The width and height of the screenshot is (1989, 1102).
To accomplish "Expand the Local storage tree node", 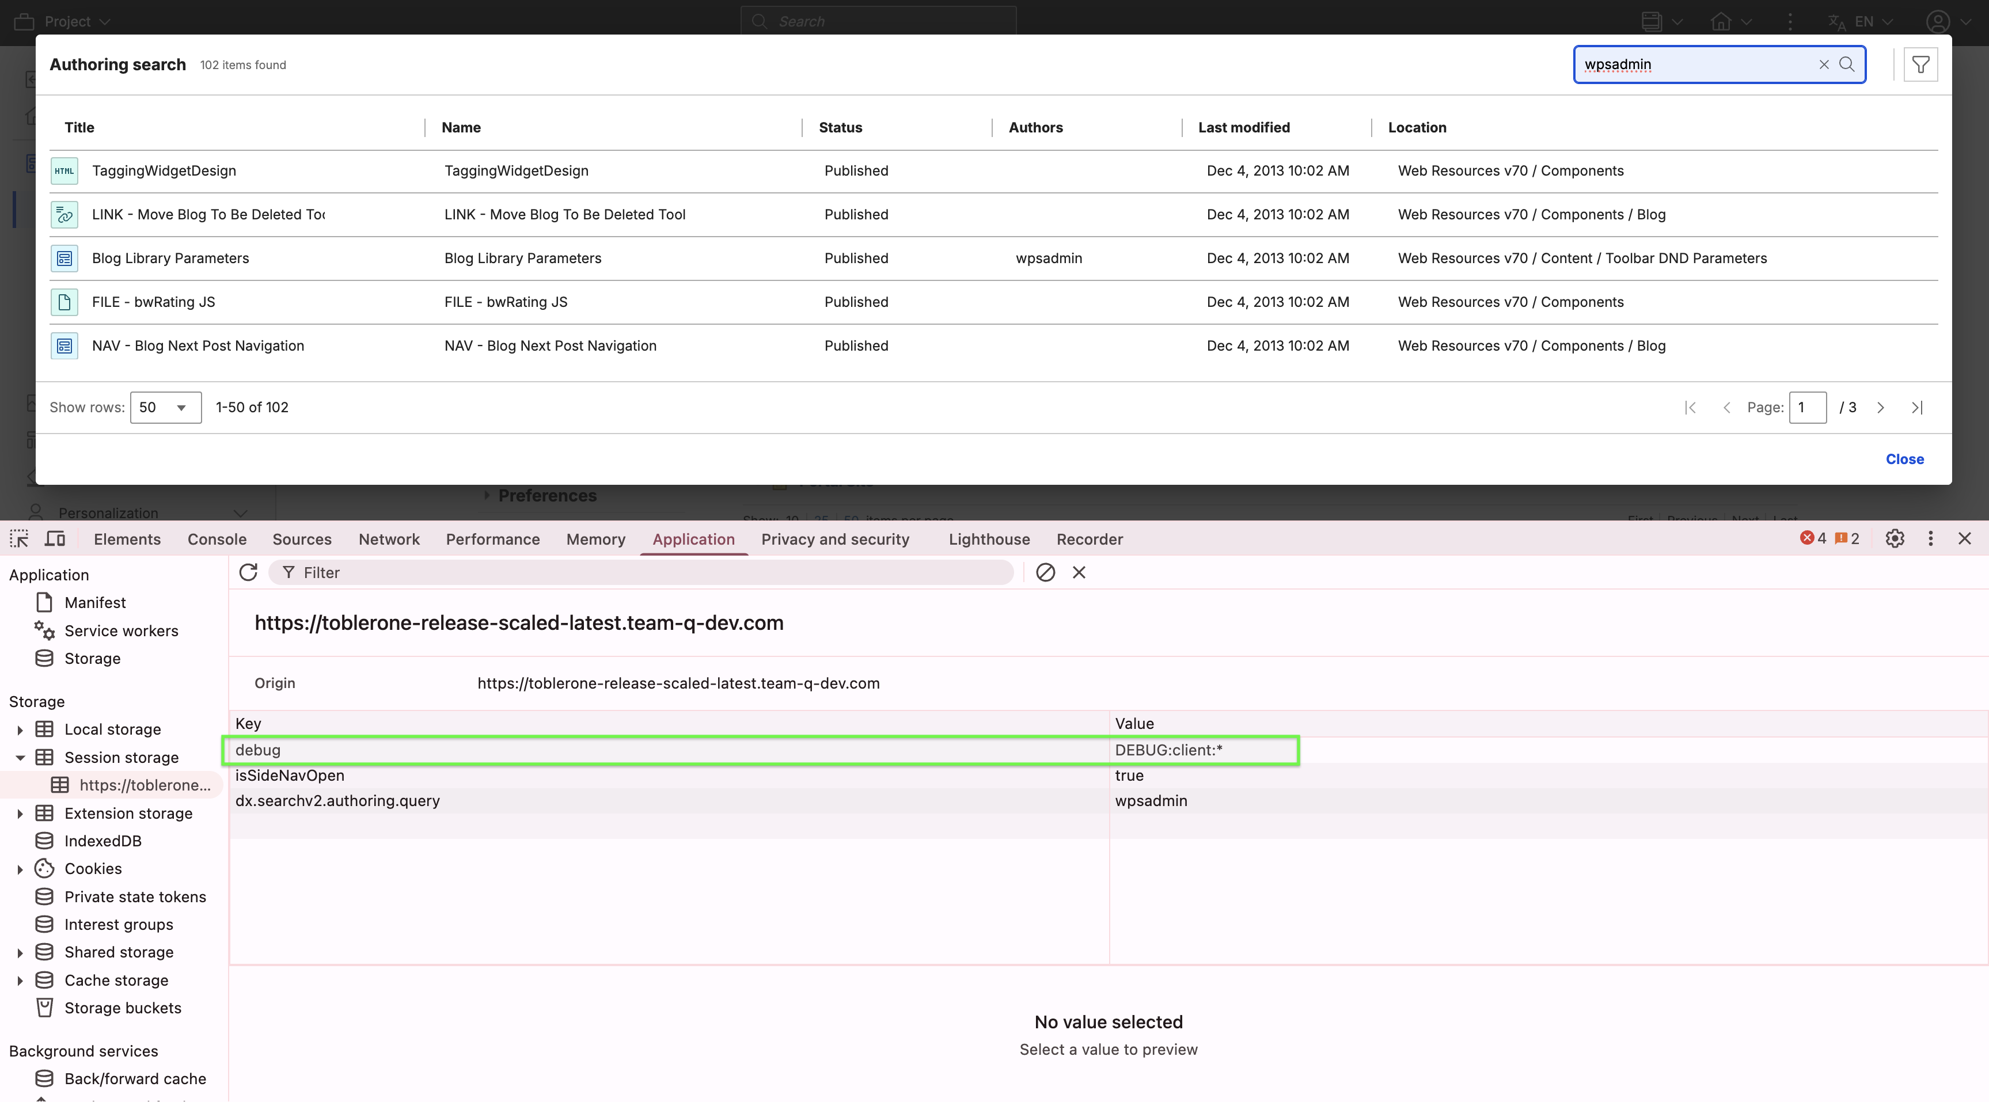I will [x=20, y=730].
